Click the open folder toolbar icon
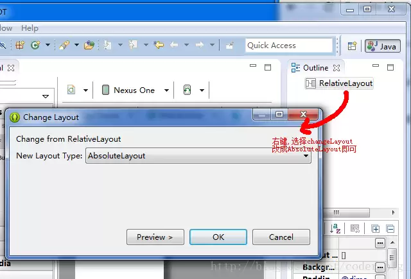 click(89, 46)
